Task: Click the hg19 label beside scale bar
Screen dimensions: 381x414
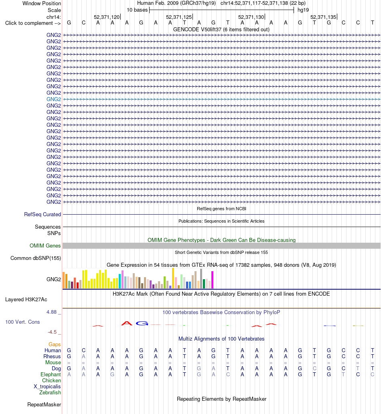Action: [x=303, y=10]
